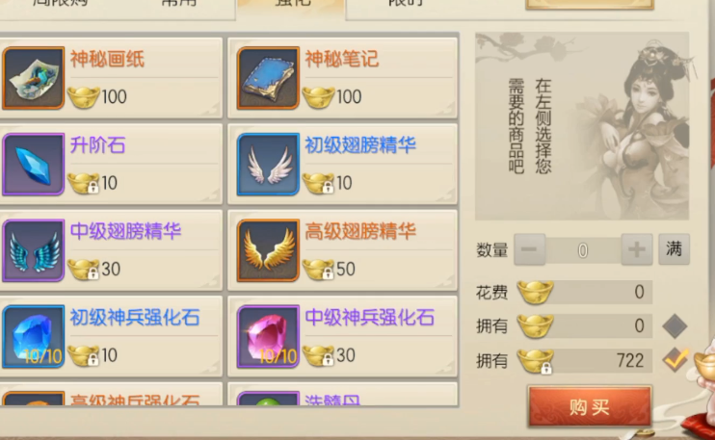Click the 数量 quantity input field

tap(583, 250)
